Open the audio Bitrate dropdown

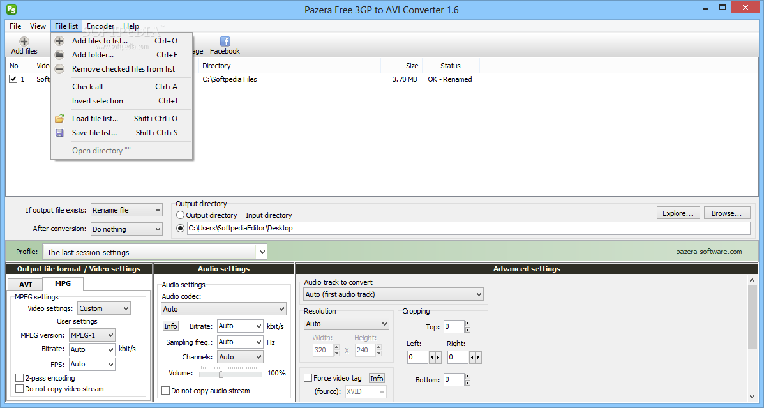240,326
